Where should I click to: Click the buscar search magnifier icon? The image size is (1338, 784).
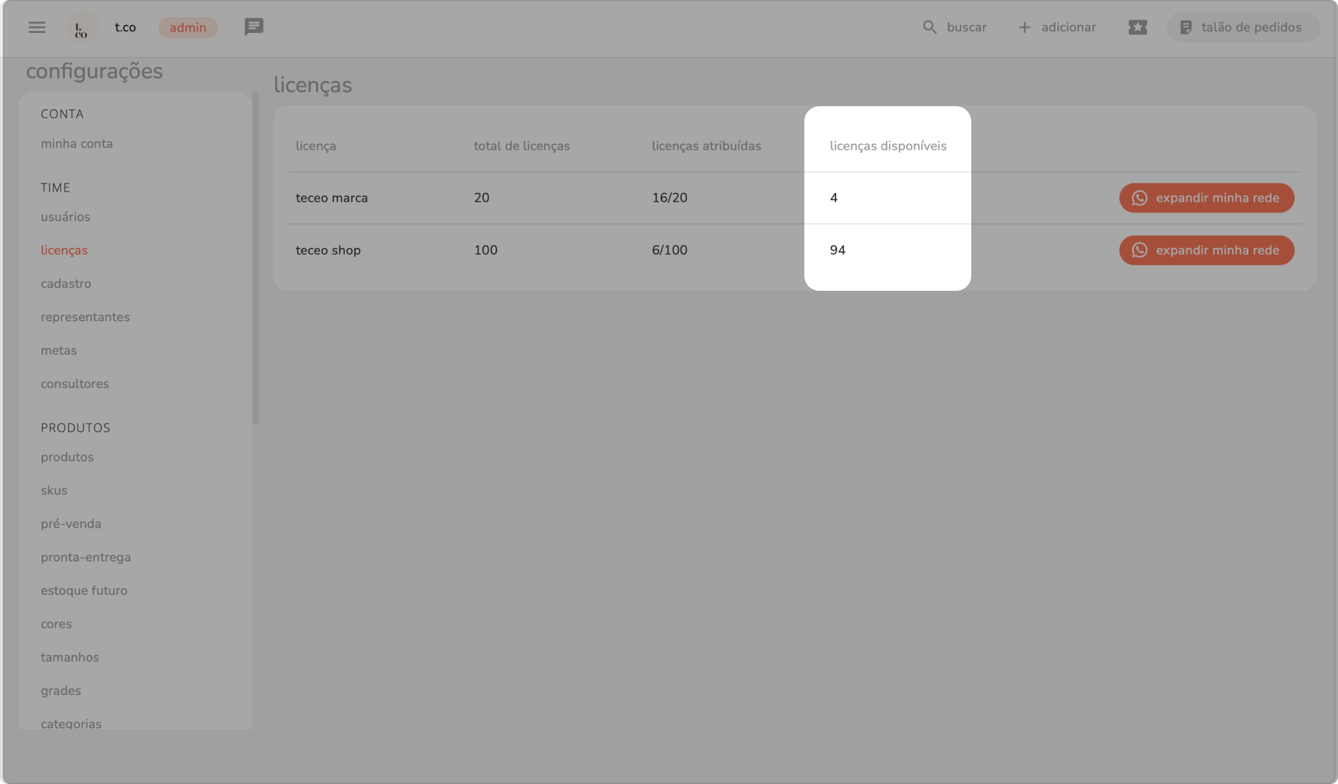[x=929, y=27]
